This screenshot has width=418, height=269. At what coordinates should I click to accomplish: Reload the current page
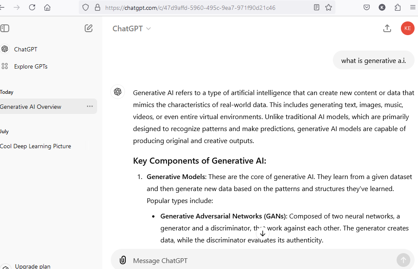[32, 7]
